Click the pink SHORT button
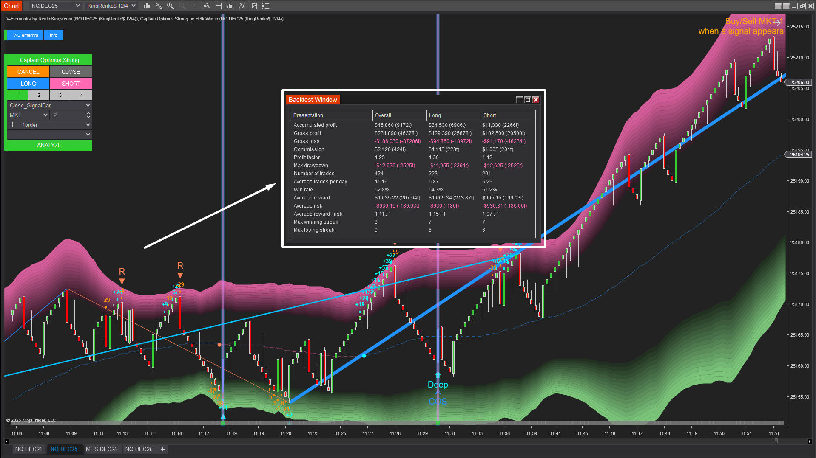This screenshot has height=458, width=816. [x=71, y=84]
